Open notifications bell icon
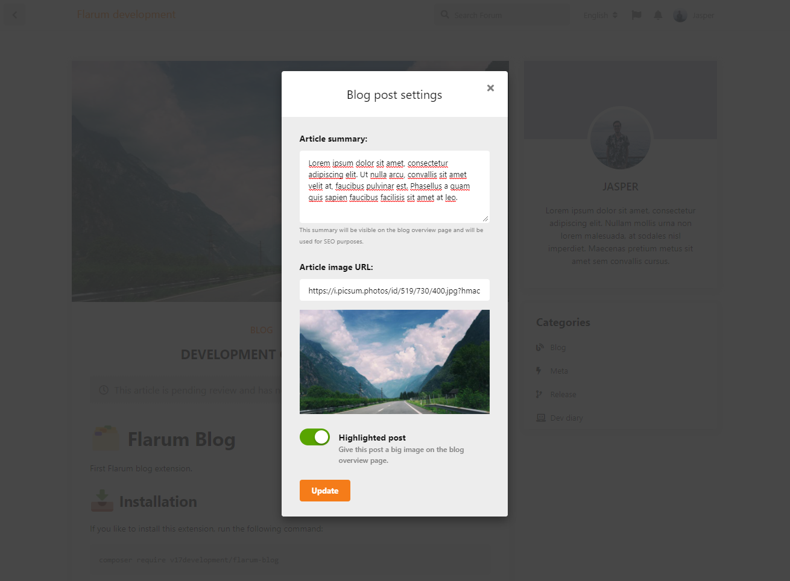790x581 pixels. (x=658, y=15)
